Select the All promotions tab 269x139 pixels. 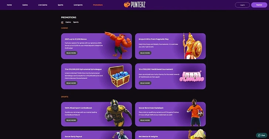point(62,22)
